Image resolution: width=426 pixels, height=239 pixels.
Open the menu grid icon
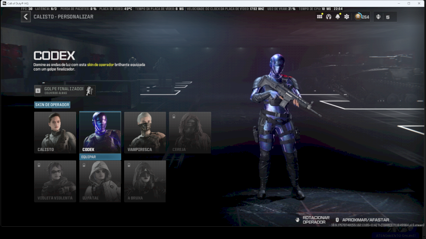tap(319, 17)
